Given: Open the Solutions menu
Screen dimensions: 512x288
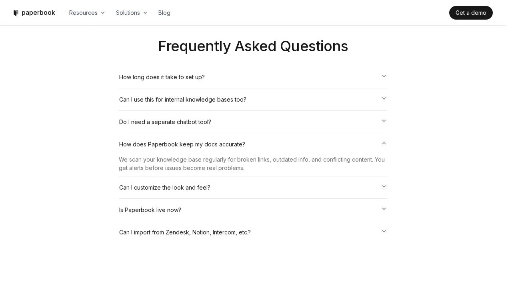Looking at the screenshot, I should coord(128,13).
